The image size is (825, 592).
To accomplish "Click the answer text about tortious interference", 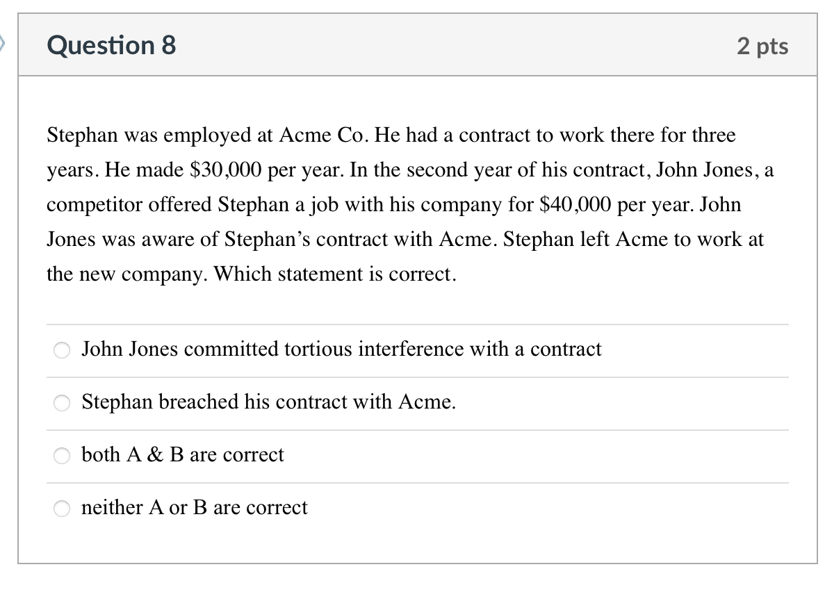I will (341, 350).
